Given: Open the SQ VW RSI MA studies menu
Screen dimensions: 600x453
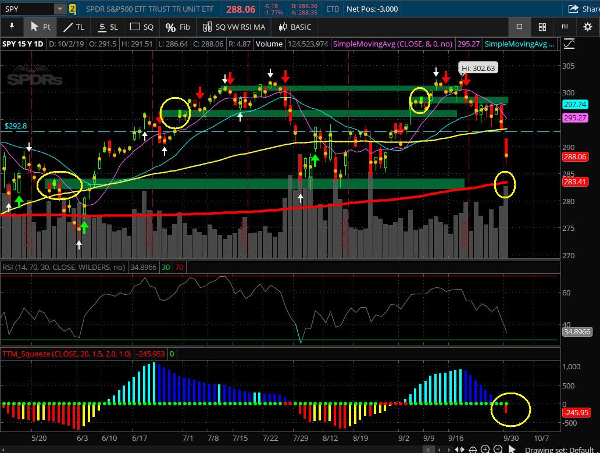Looking at the screenshot, I should coord(234,27).
